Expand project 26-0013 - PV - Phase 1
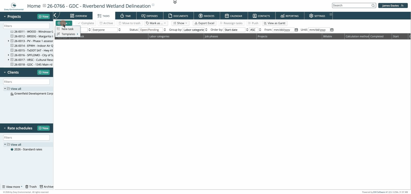 click(x=8, y=41)
